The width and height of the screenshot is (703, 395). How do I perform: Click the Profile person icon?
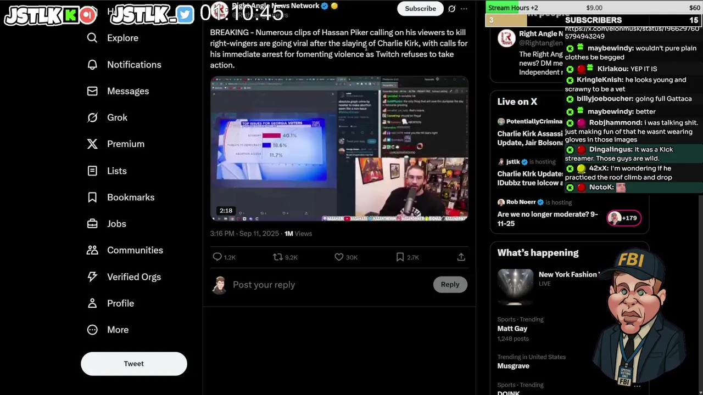click(92, 303)
